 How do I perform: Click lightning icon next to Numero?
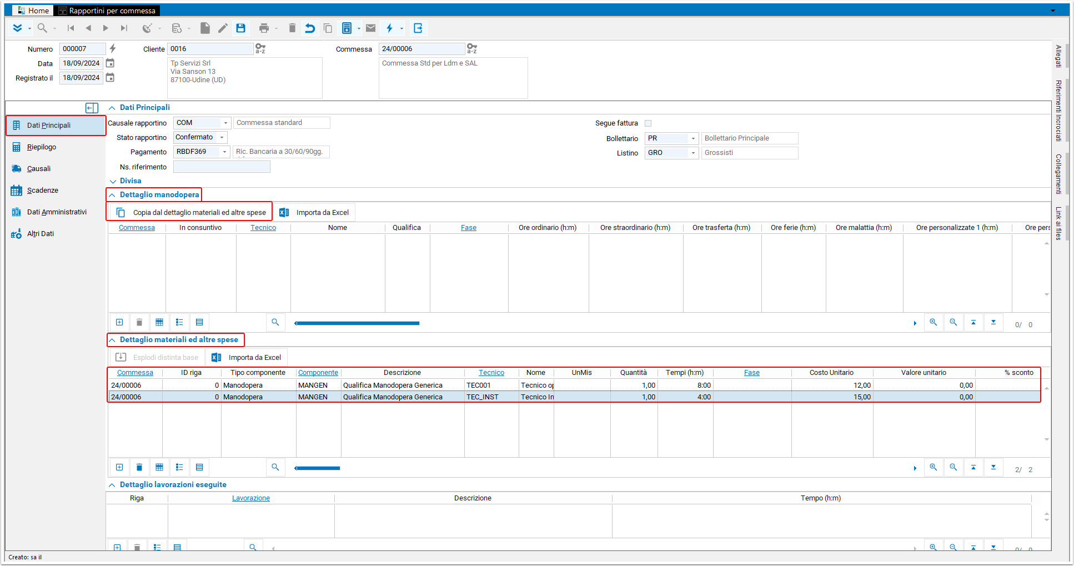(113, 49)
